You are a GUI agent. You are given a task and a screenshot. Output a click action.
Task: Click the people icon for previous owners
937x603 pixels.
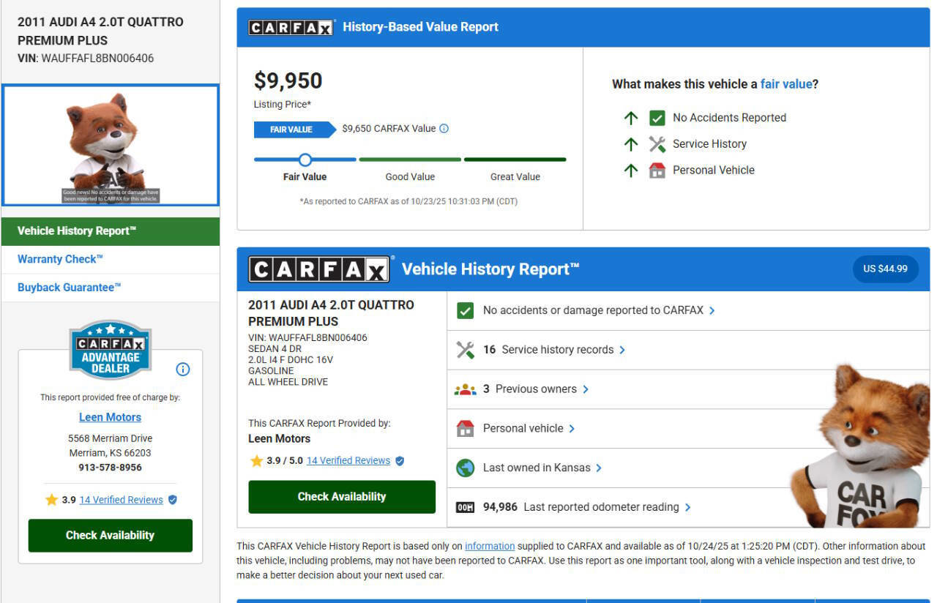click(x=465, y=389)
